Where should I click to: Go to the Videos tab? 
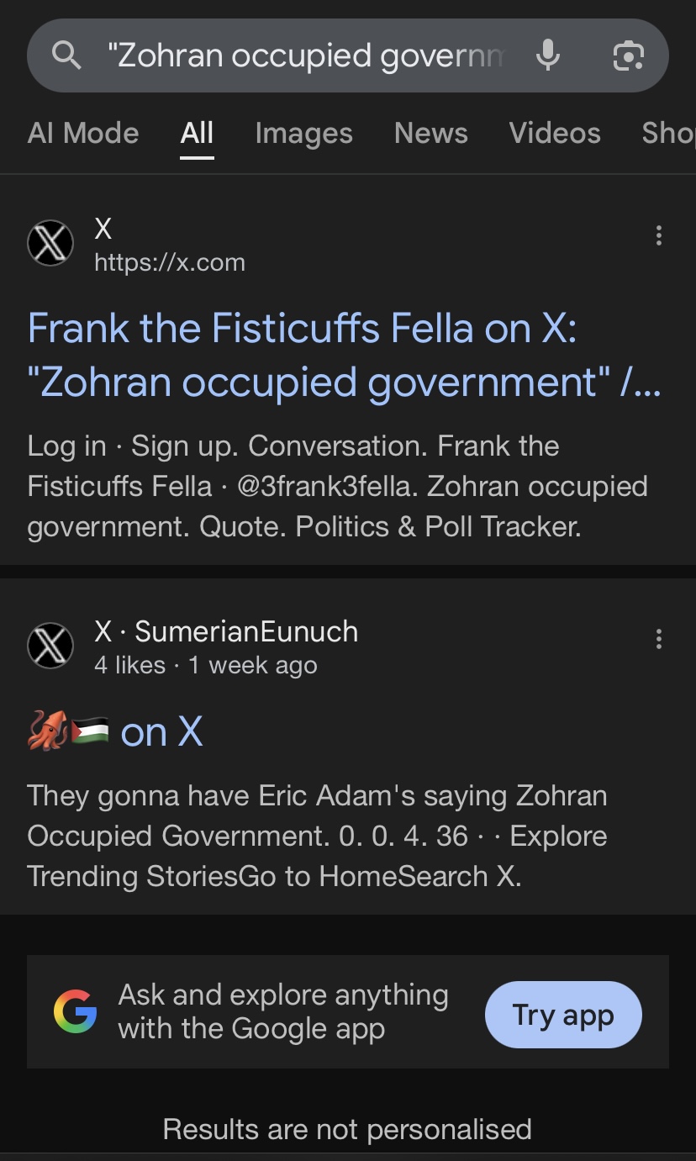[555, 133]
